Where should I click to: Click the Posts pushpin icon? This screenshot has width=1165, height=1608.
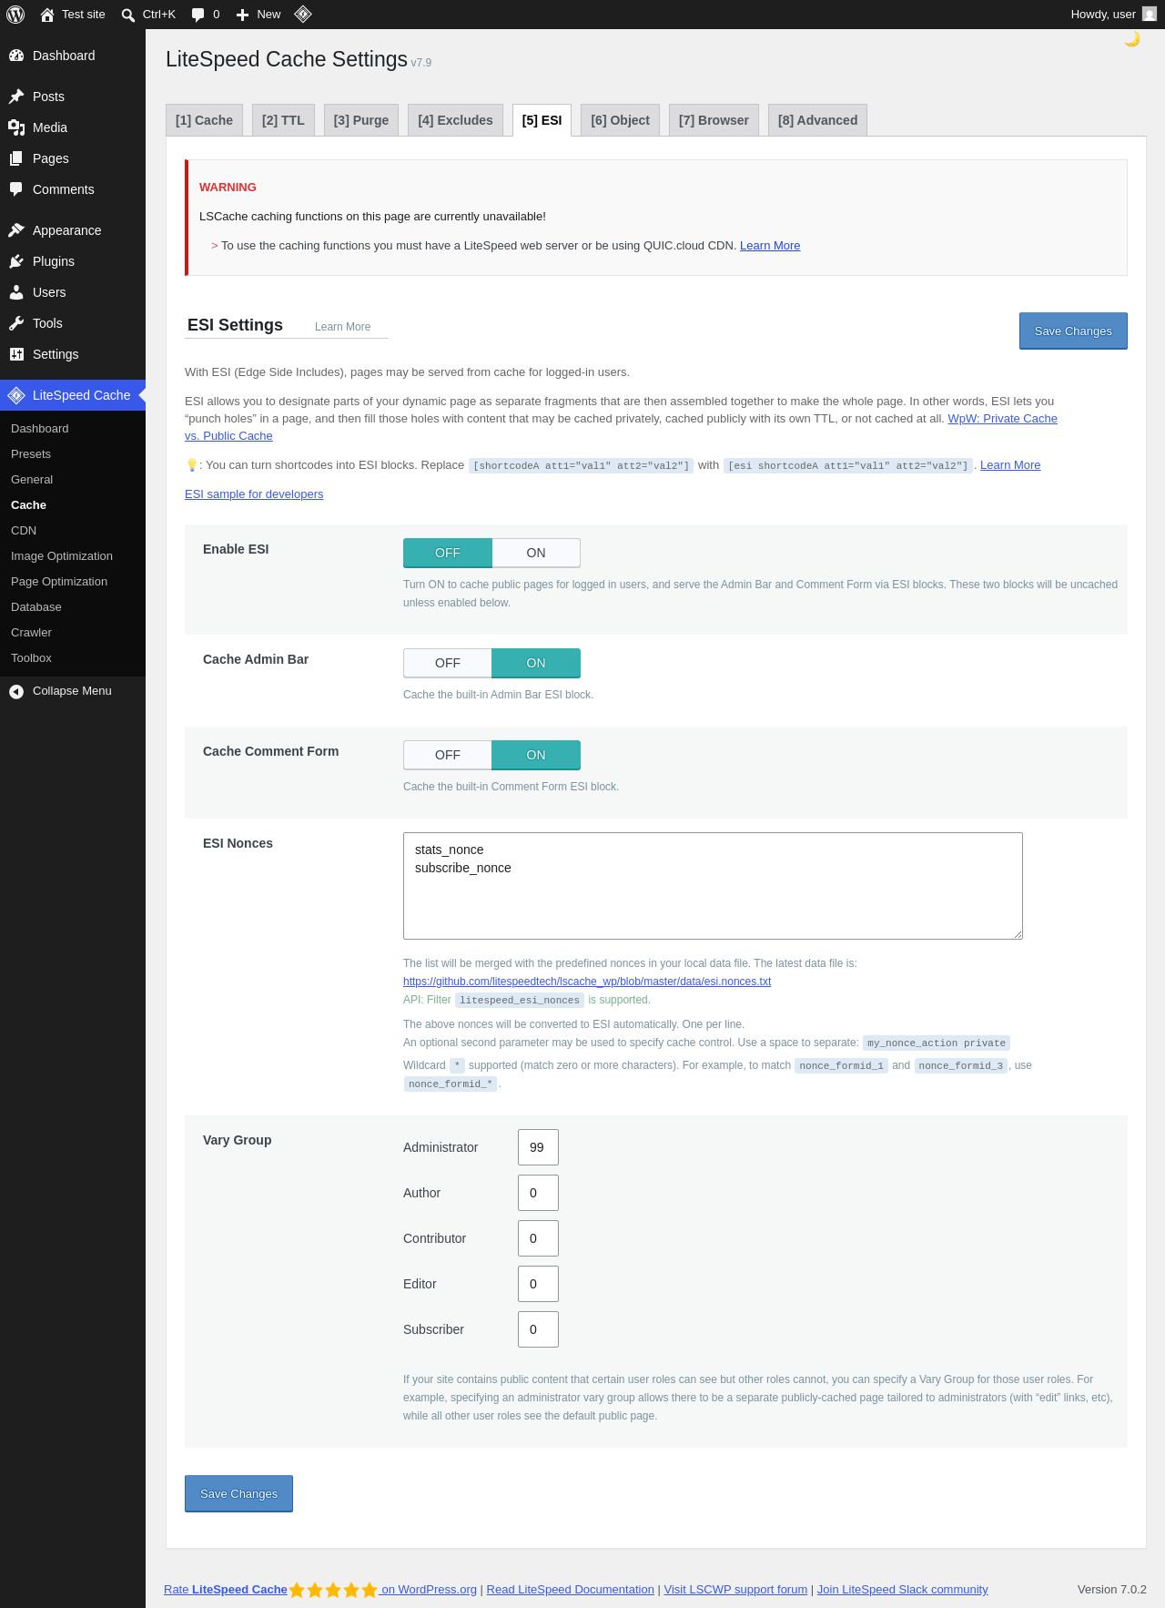[16, 97]
